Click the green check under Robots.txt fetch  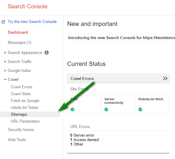pyautogui.click(x=140, y=109)
